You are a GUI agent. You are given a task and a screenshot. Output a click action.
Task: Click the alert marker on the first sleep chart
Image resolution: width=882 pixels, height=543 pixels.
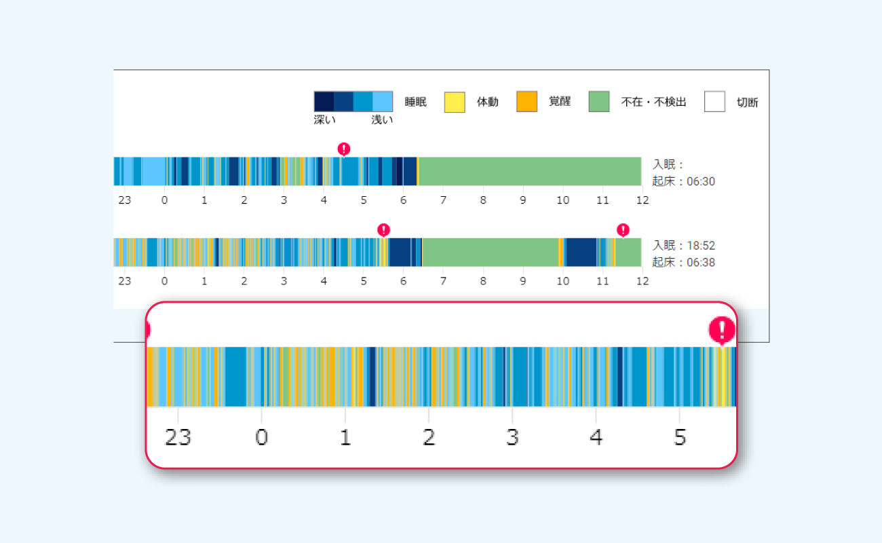point(344,149)
